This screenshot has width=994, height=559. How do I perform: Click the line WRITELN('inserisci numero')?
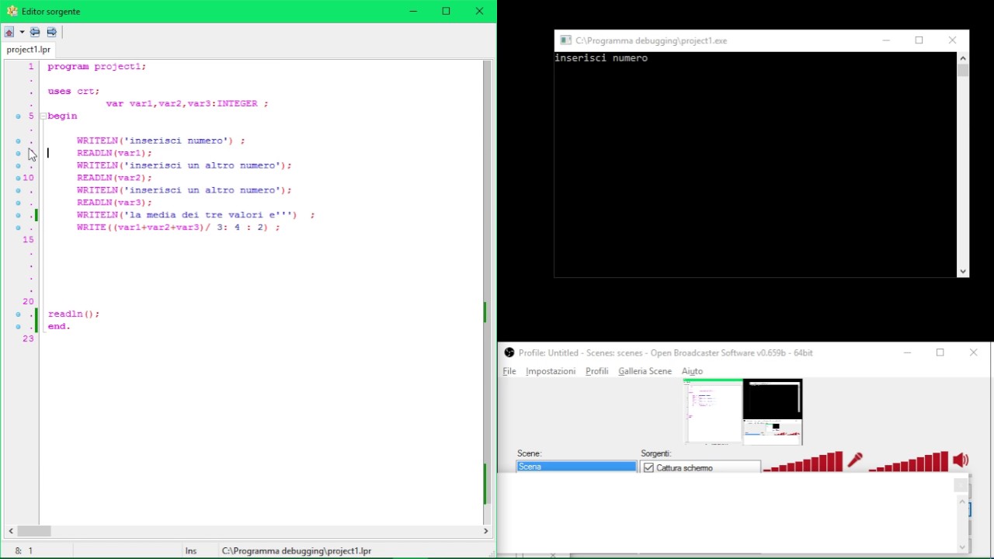click(161, 141)
